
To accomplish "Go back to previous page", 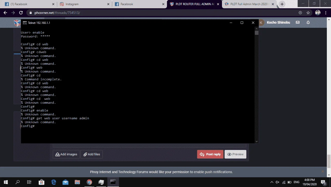I will (x=5, y=13).
